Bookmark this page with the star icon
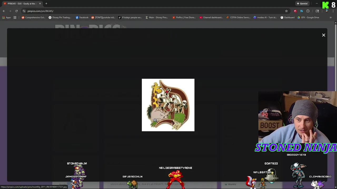The height and width of the screenshot is (189, 337). click(286, 11)
